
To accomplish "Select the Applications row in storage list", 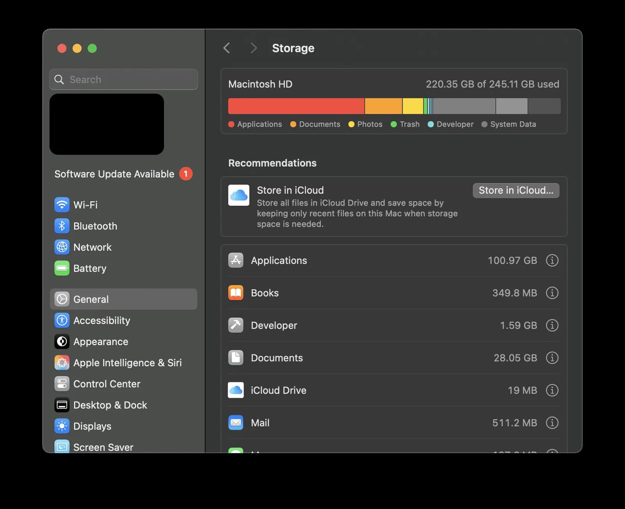I will (x=394, y=260).
